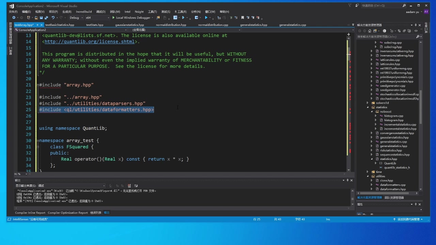Open the quantlib.org license link
The image size is (436, 245).
[x=90, y=42]
